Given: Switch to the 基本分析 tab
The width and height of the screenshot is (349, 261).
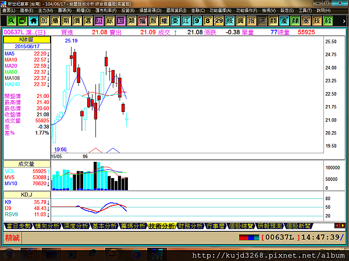Looking at the screenshot, I should click(x=104, y=226).
